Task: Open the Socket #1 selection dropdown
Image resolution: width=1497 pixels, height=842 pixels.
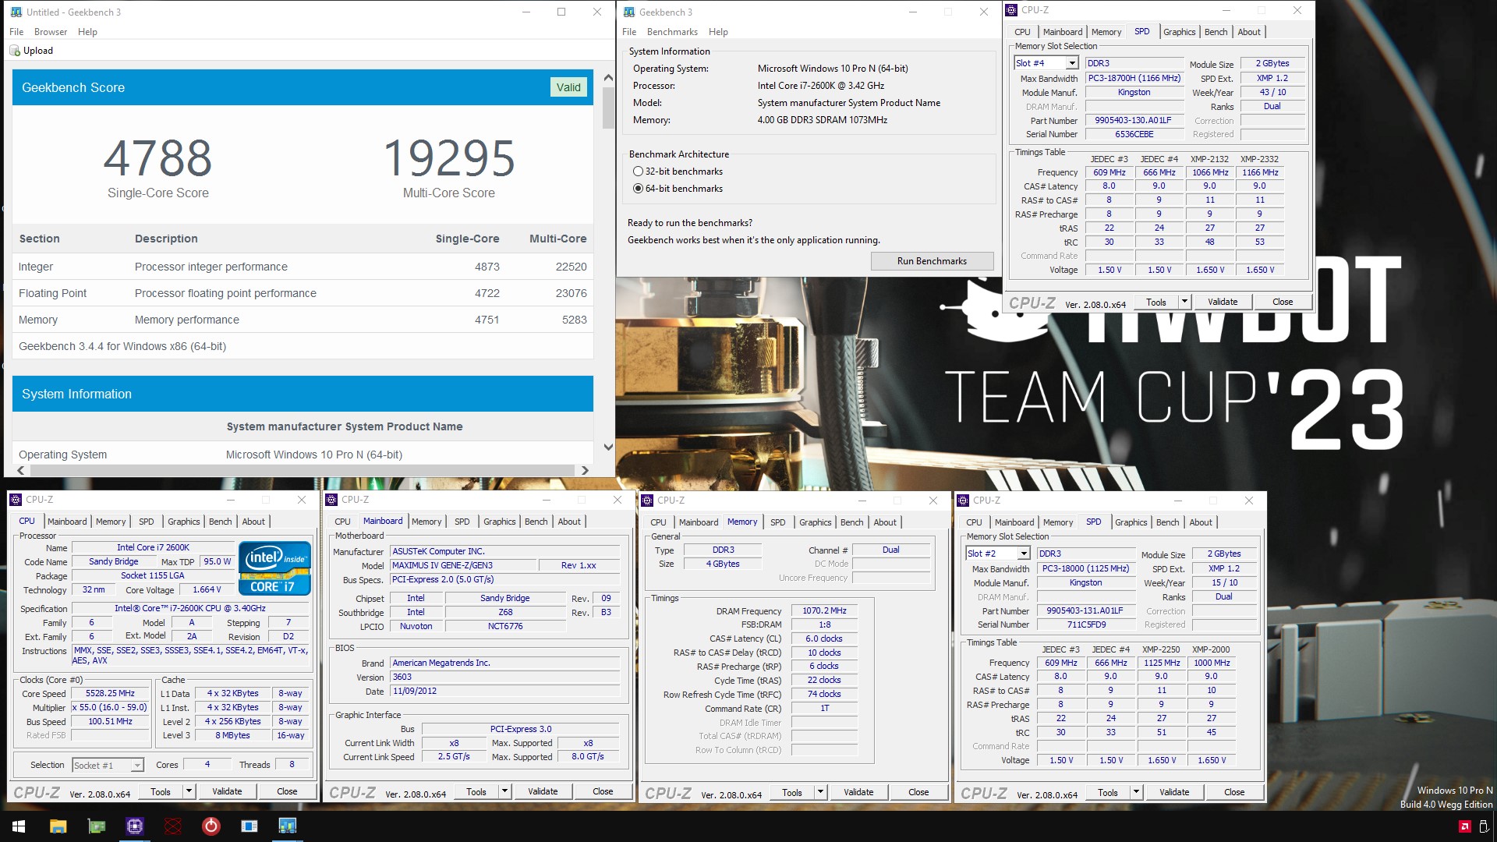Action: pyautogui.click(x=137, y=766)
